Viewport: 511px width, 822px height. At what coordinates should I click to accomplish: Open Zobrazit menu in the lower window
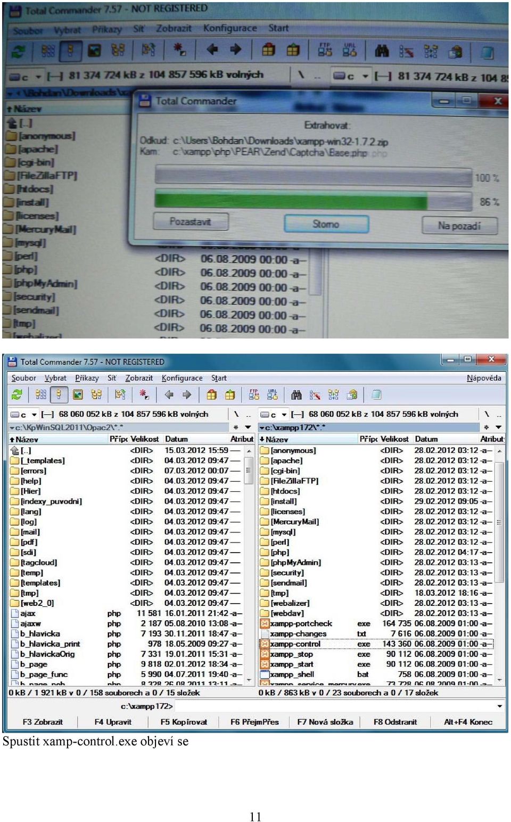[x=139, y=378]
